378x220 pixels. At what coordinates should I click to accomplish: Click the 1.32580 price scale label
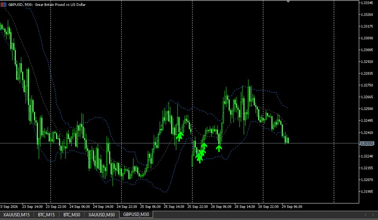pos(367,109)
